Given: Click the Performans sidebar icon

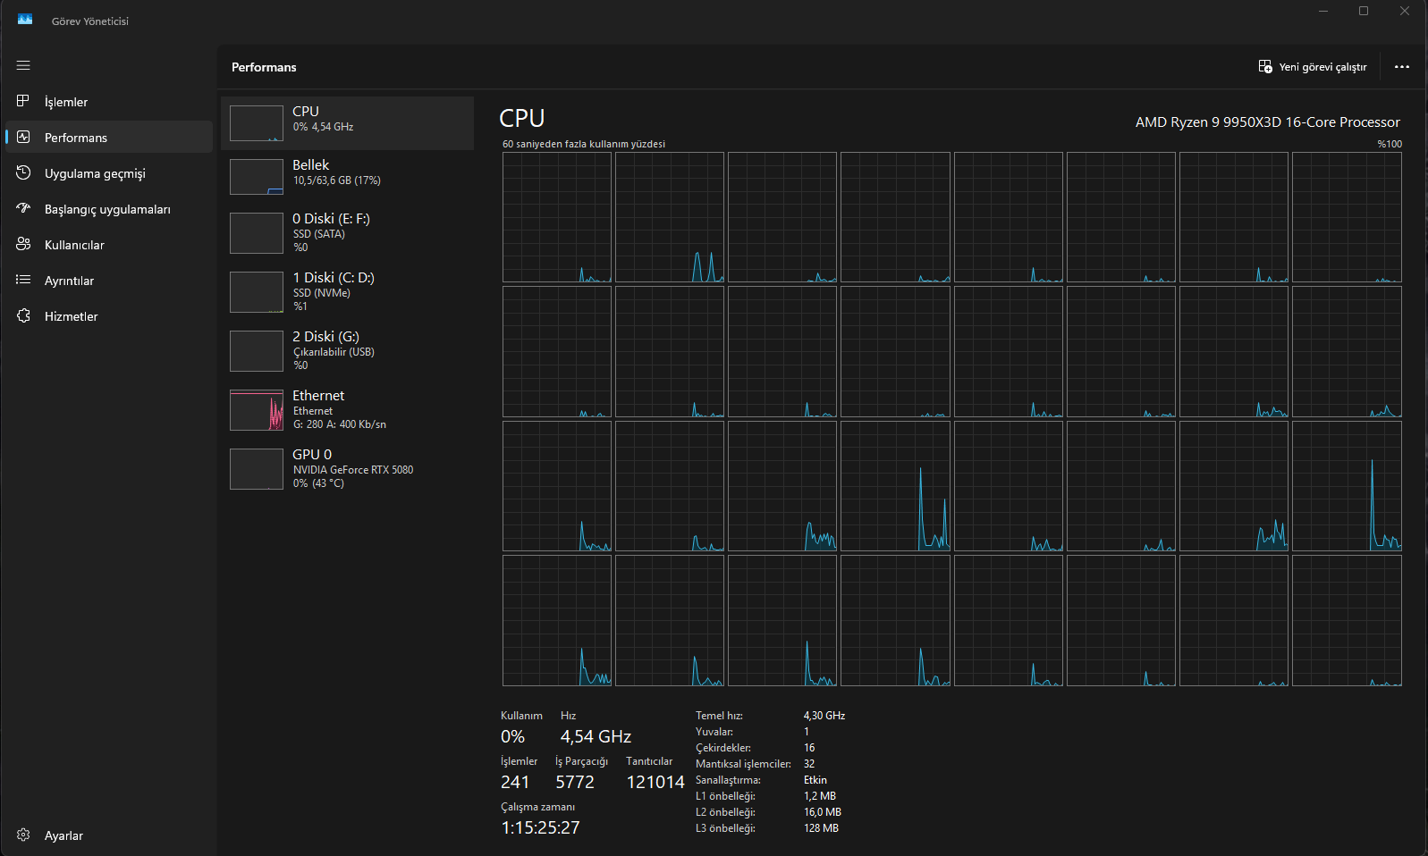Looking at the screenshot, I should tap(23, 137).
